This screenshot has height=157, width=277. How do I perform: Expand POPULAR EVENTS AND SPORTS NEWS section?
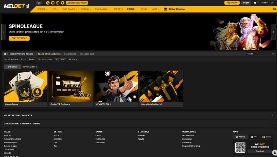click(138, 124)
